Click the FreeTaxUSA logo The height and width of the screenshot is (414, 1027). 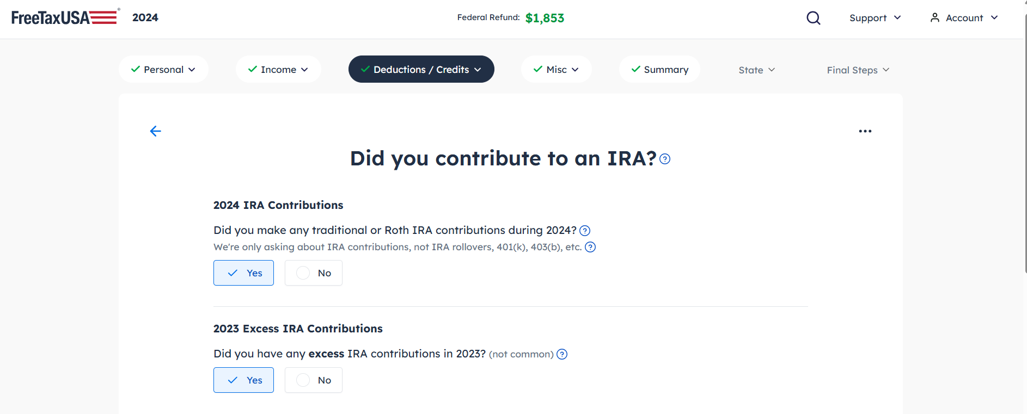click(x=64, y=17)
